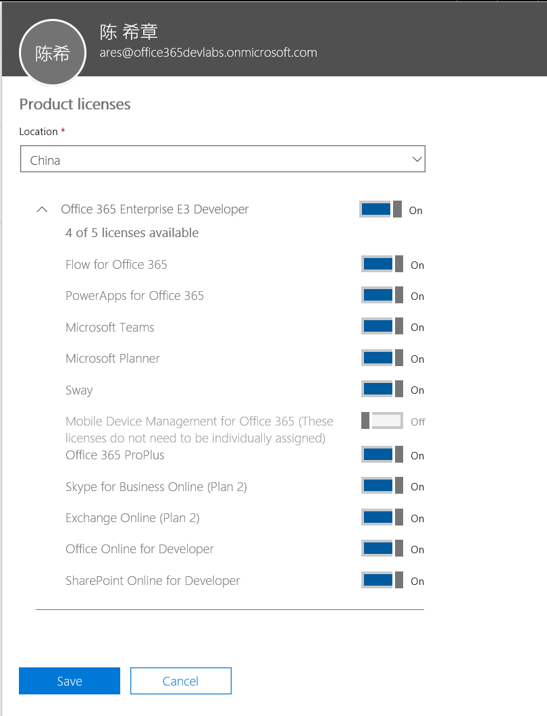Image resolution: width=547 pixels, height=716 pixels.
Task: Open the Location dropdown showing China
Action: (x=223, y=159)
